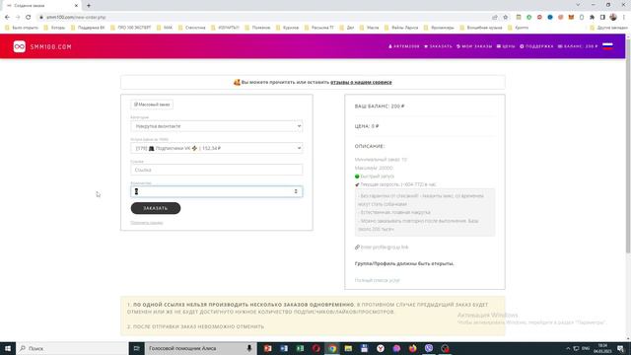Open ПОДДЕРЖКА in the header
The width and height of the screenshot is (631, 355).
536,46
